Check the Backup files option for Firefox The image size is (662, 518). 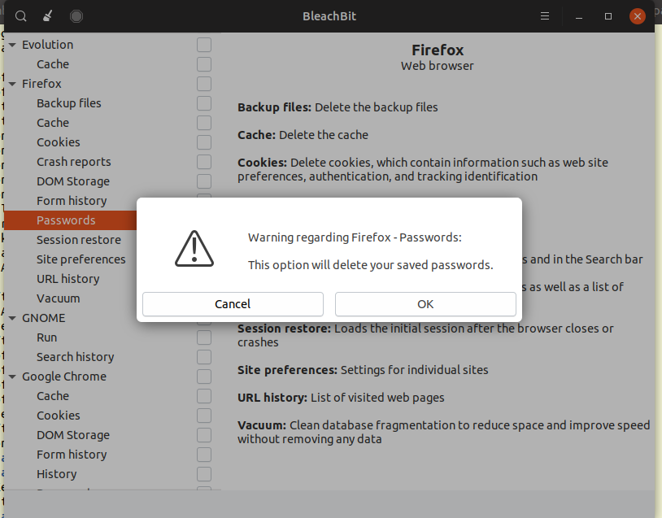tap(203, 103)
